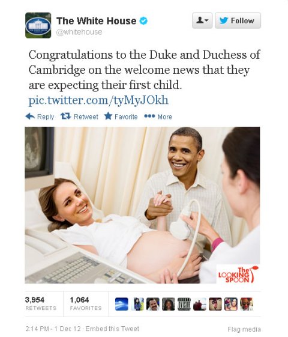This screenshot has width=288, height=337.
Task: Open the attached ultrasound photo
Action: tap(142, 205)
